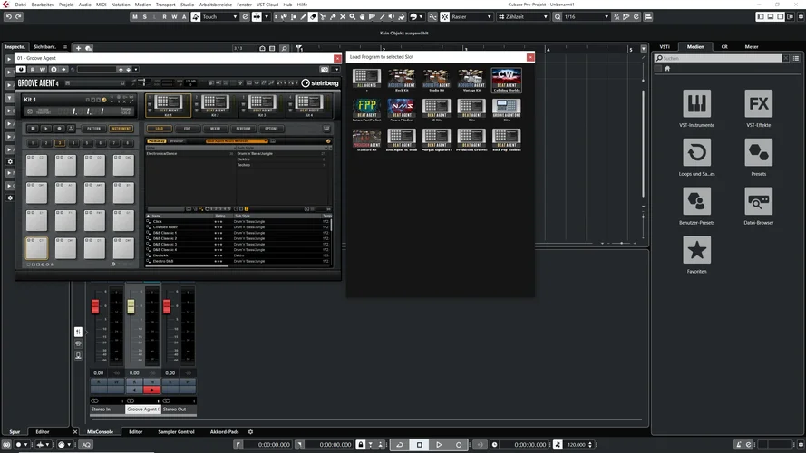Adjust the Groove Agent channel fader
Image resolution: width=806 pixels, height=453 pixels.
tap(131, 308)
